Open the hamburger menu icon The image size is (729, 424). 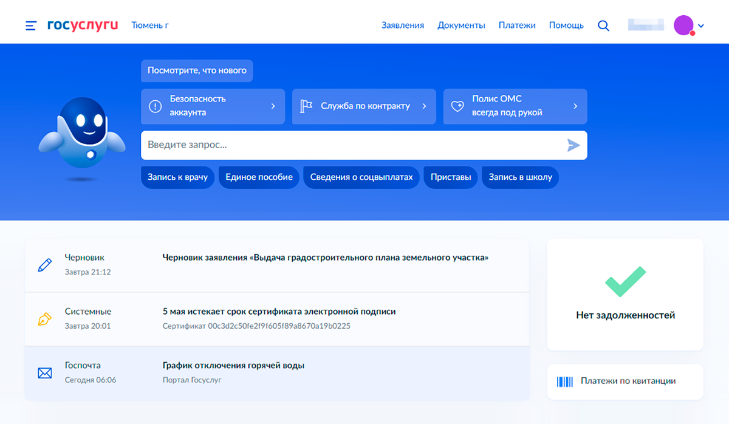tap(31, 26)
